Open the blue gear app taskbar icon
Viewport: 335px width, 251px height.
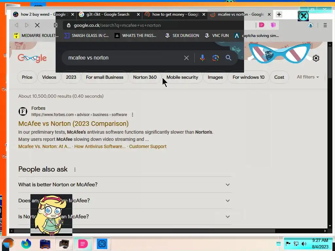pos(102,244)
